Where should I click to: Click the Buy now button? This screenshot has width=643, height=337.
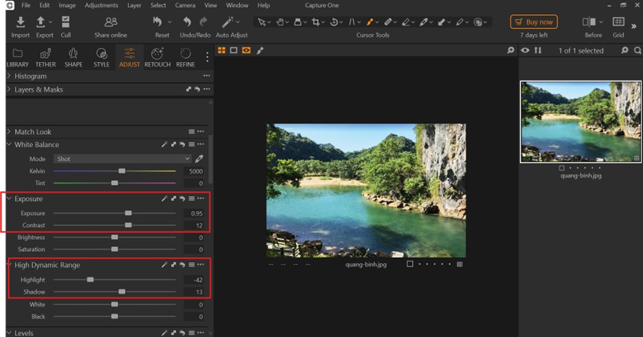coord(534,22)
